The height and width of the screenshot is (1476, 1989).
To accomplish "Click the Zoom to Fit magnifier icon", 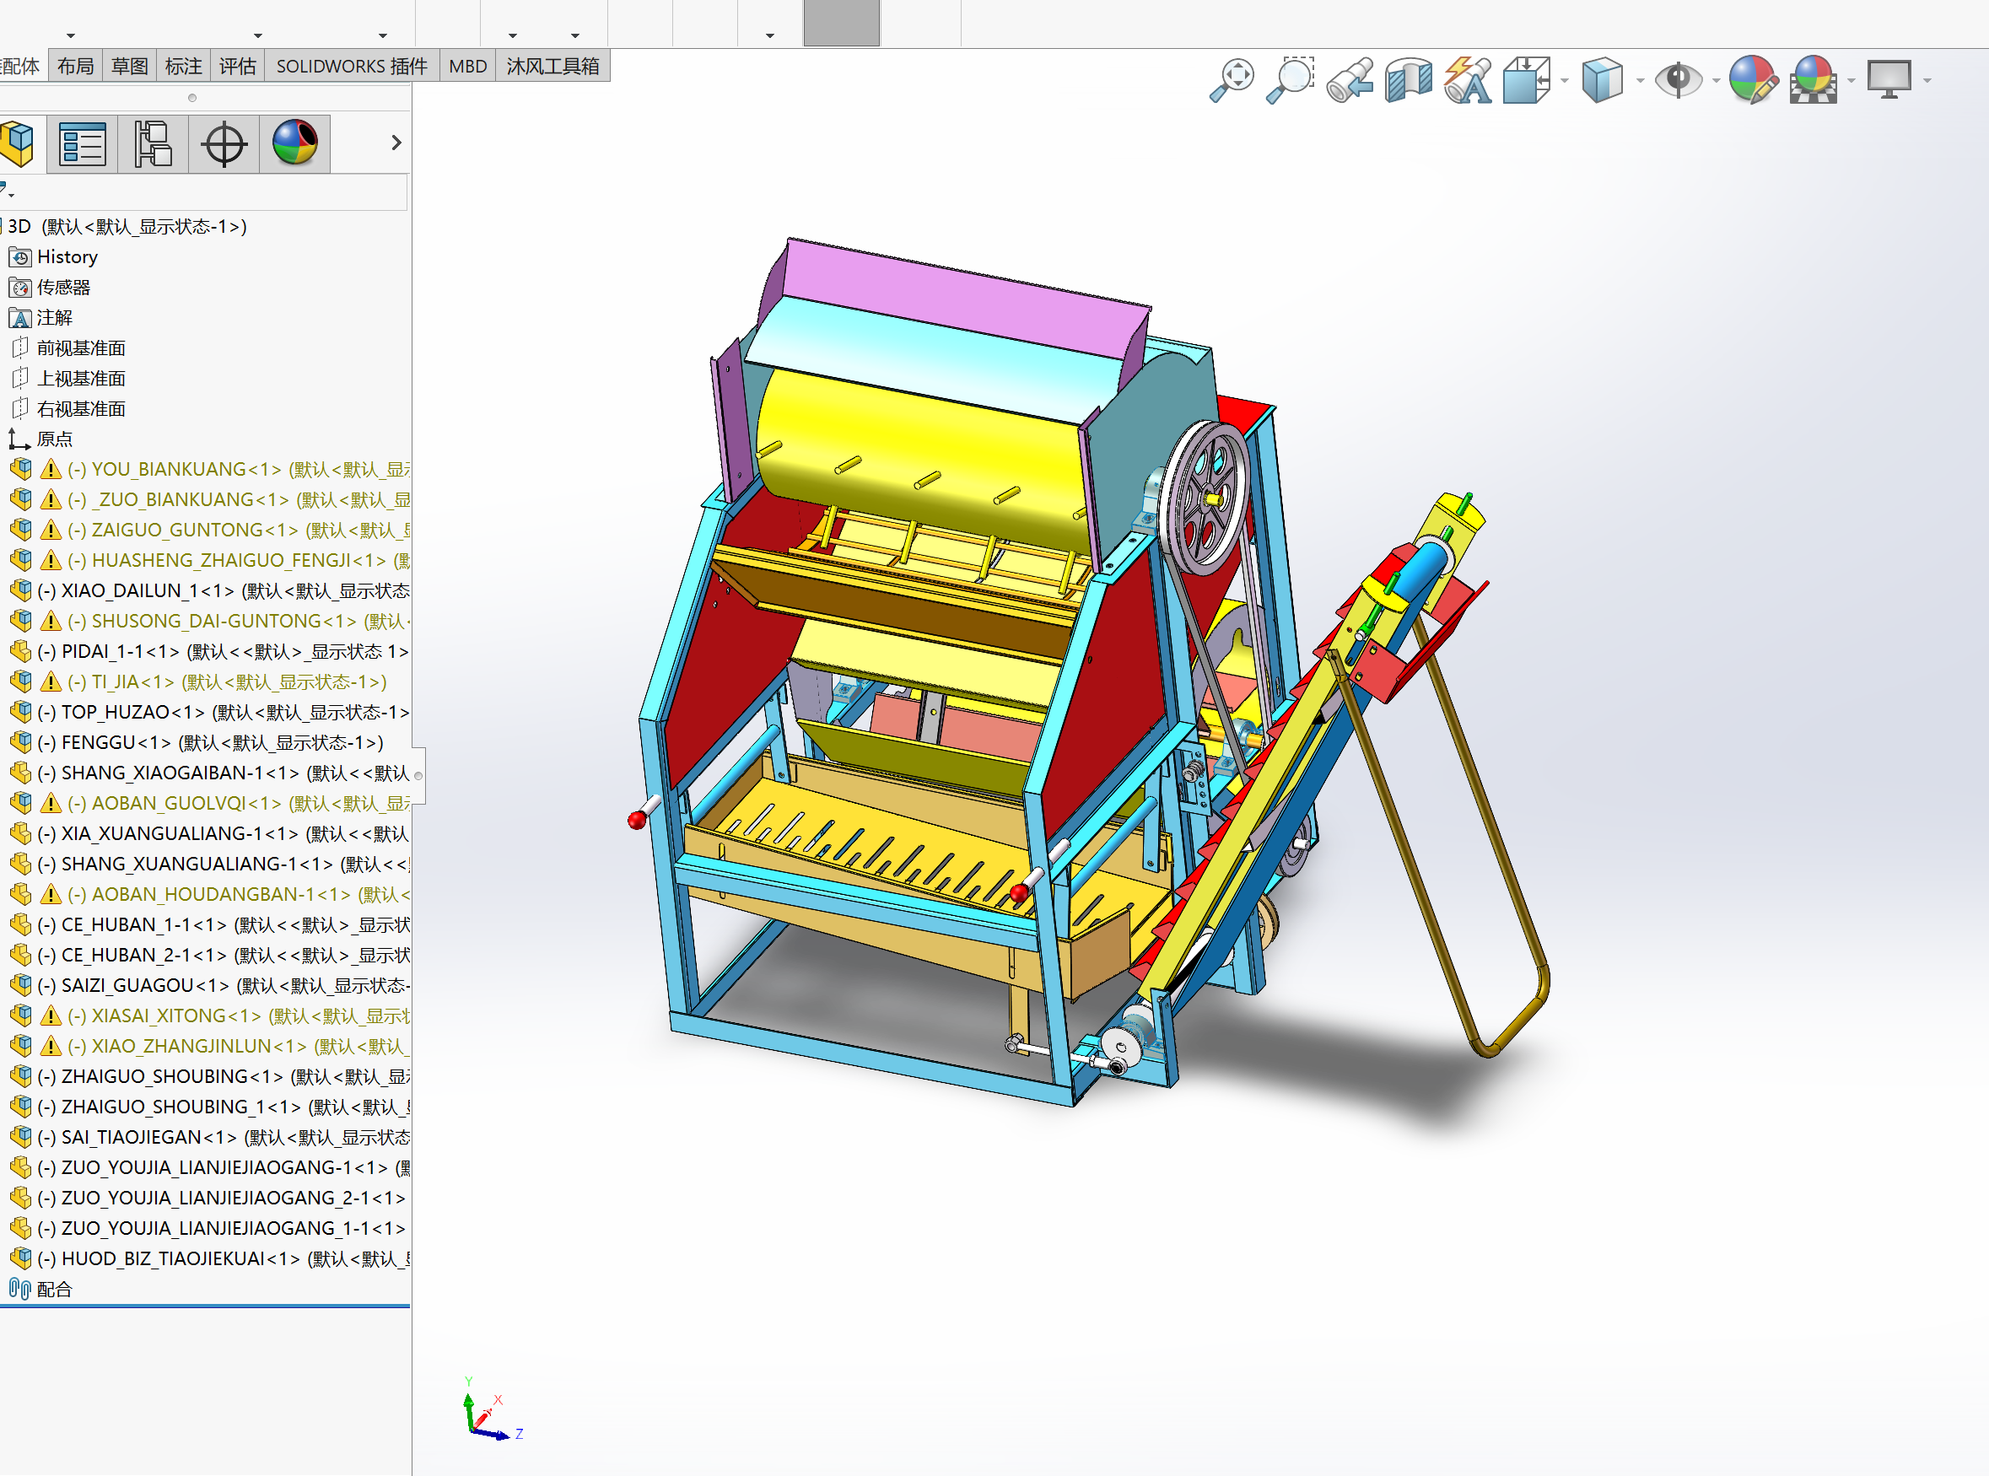I will click(1232, 80).
